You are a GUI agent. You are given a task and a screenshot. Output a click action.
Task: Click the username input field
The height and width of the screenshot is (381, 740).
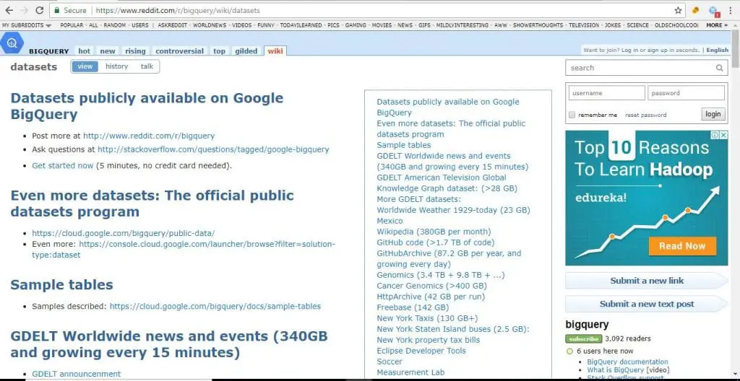606,93
